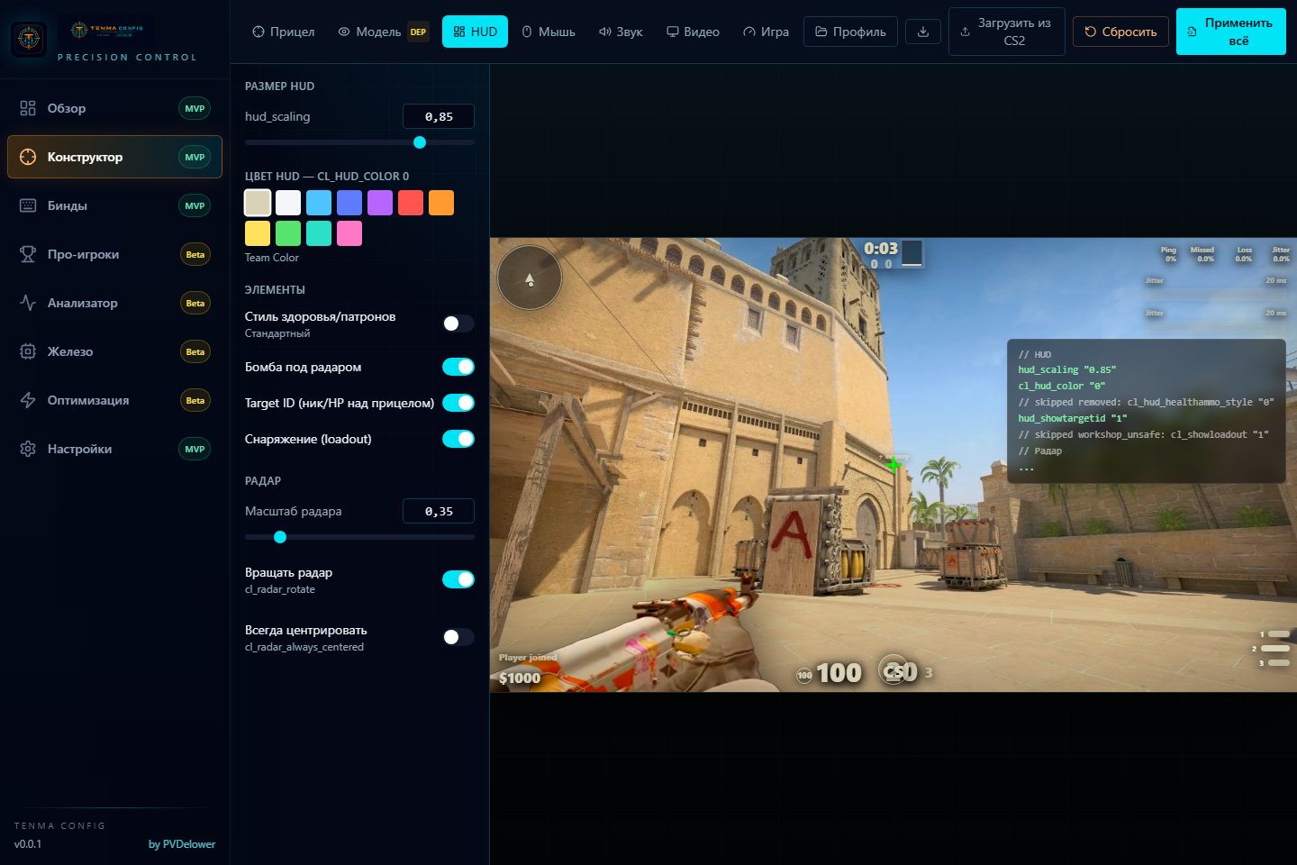Open the Настройки section
Screen dimensions: 1297x865
[x=114, y=449]
